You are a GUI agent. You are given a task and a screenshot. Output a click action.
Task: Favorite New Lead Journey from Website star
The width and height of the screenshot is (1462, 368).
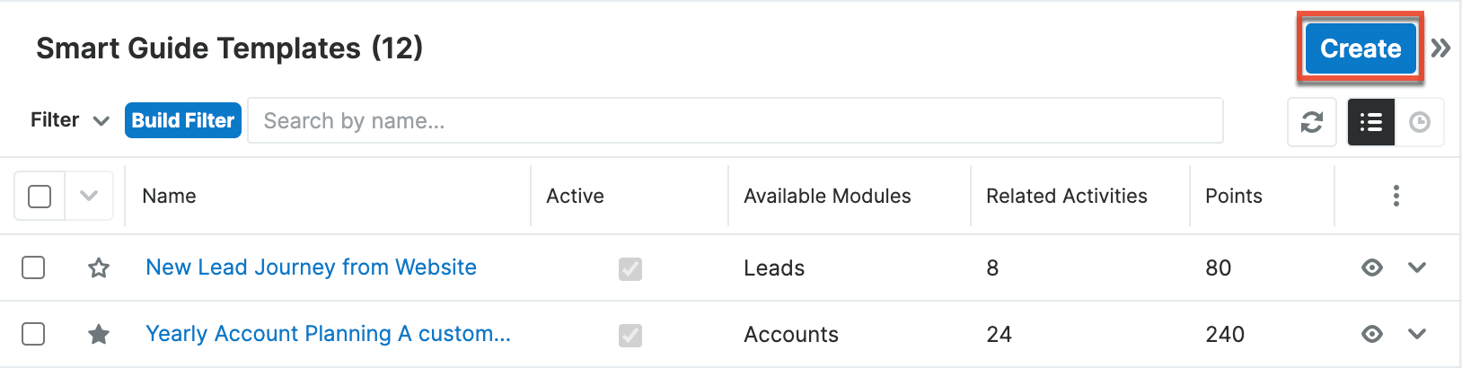pos(99,267)
